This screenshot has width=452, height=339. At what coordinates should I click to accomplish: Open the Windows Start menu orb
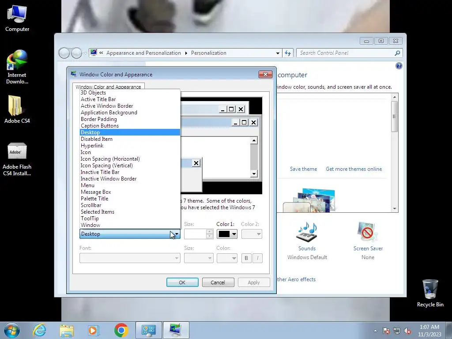(12, 330)
